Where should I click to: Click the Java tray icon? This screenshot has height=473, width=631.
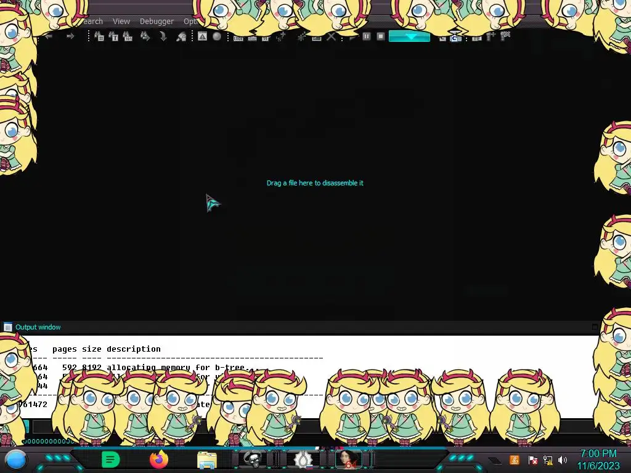[x=515, y=459]
